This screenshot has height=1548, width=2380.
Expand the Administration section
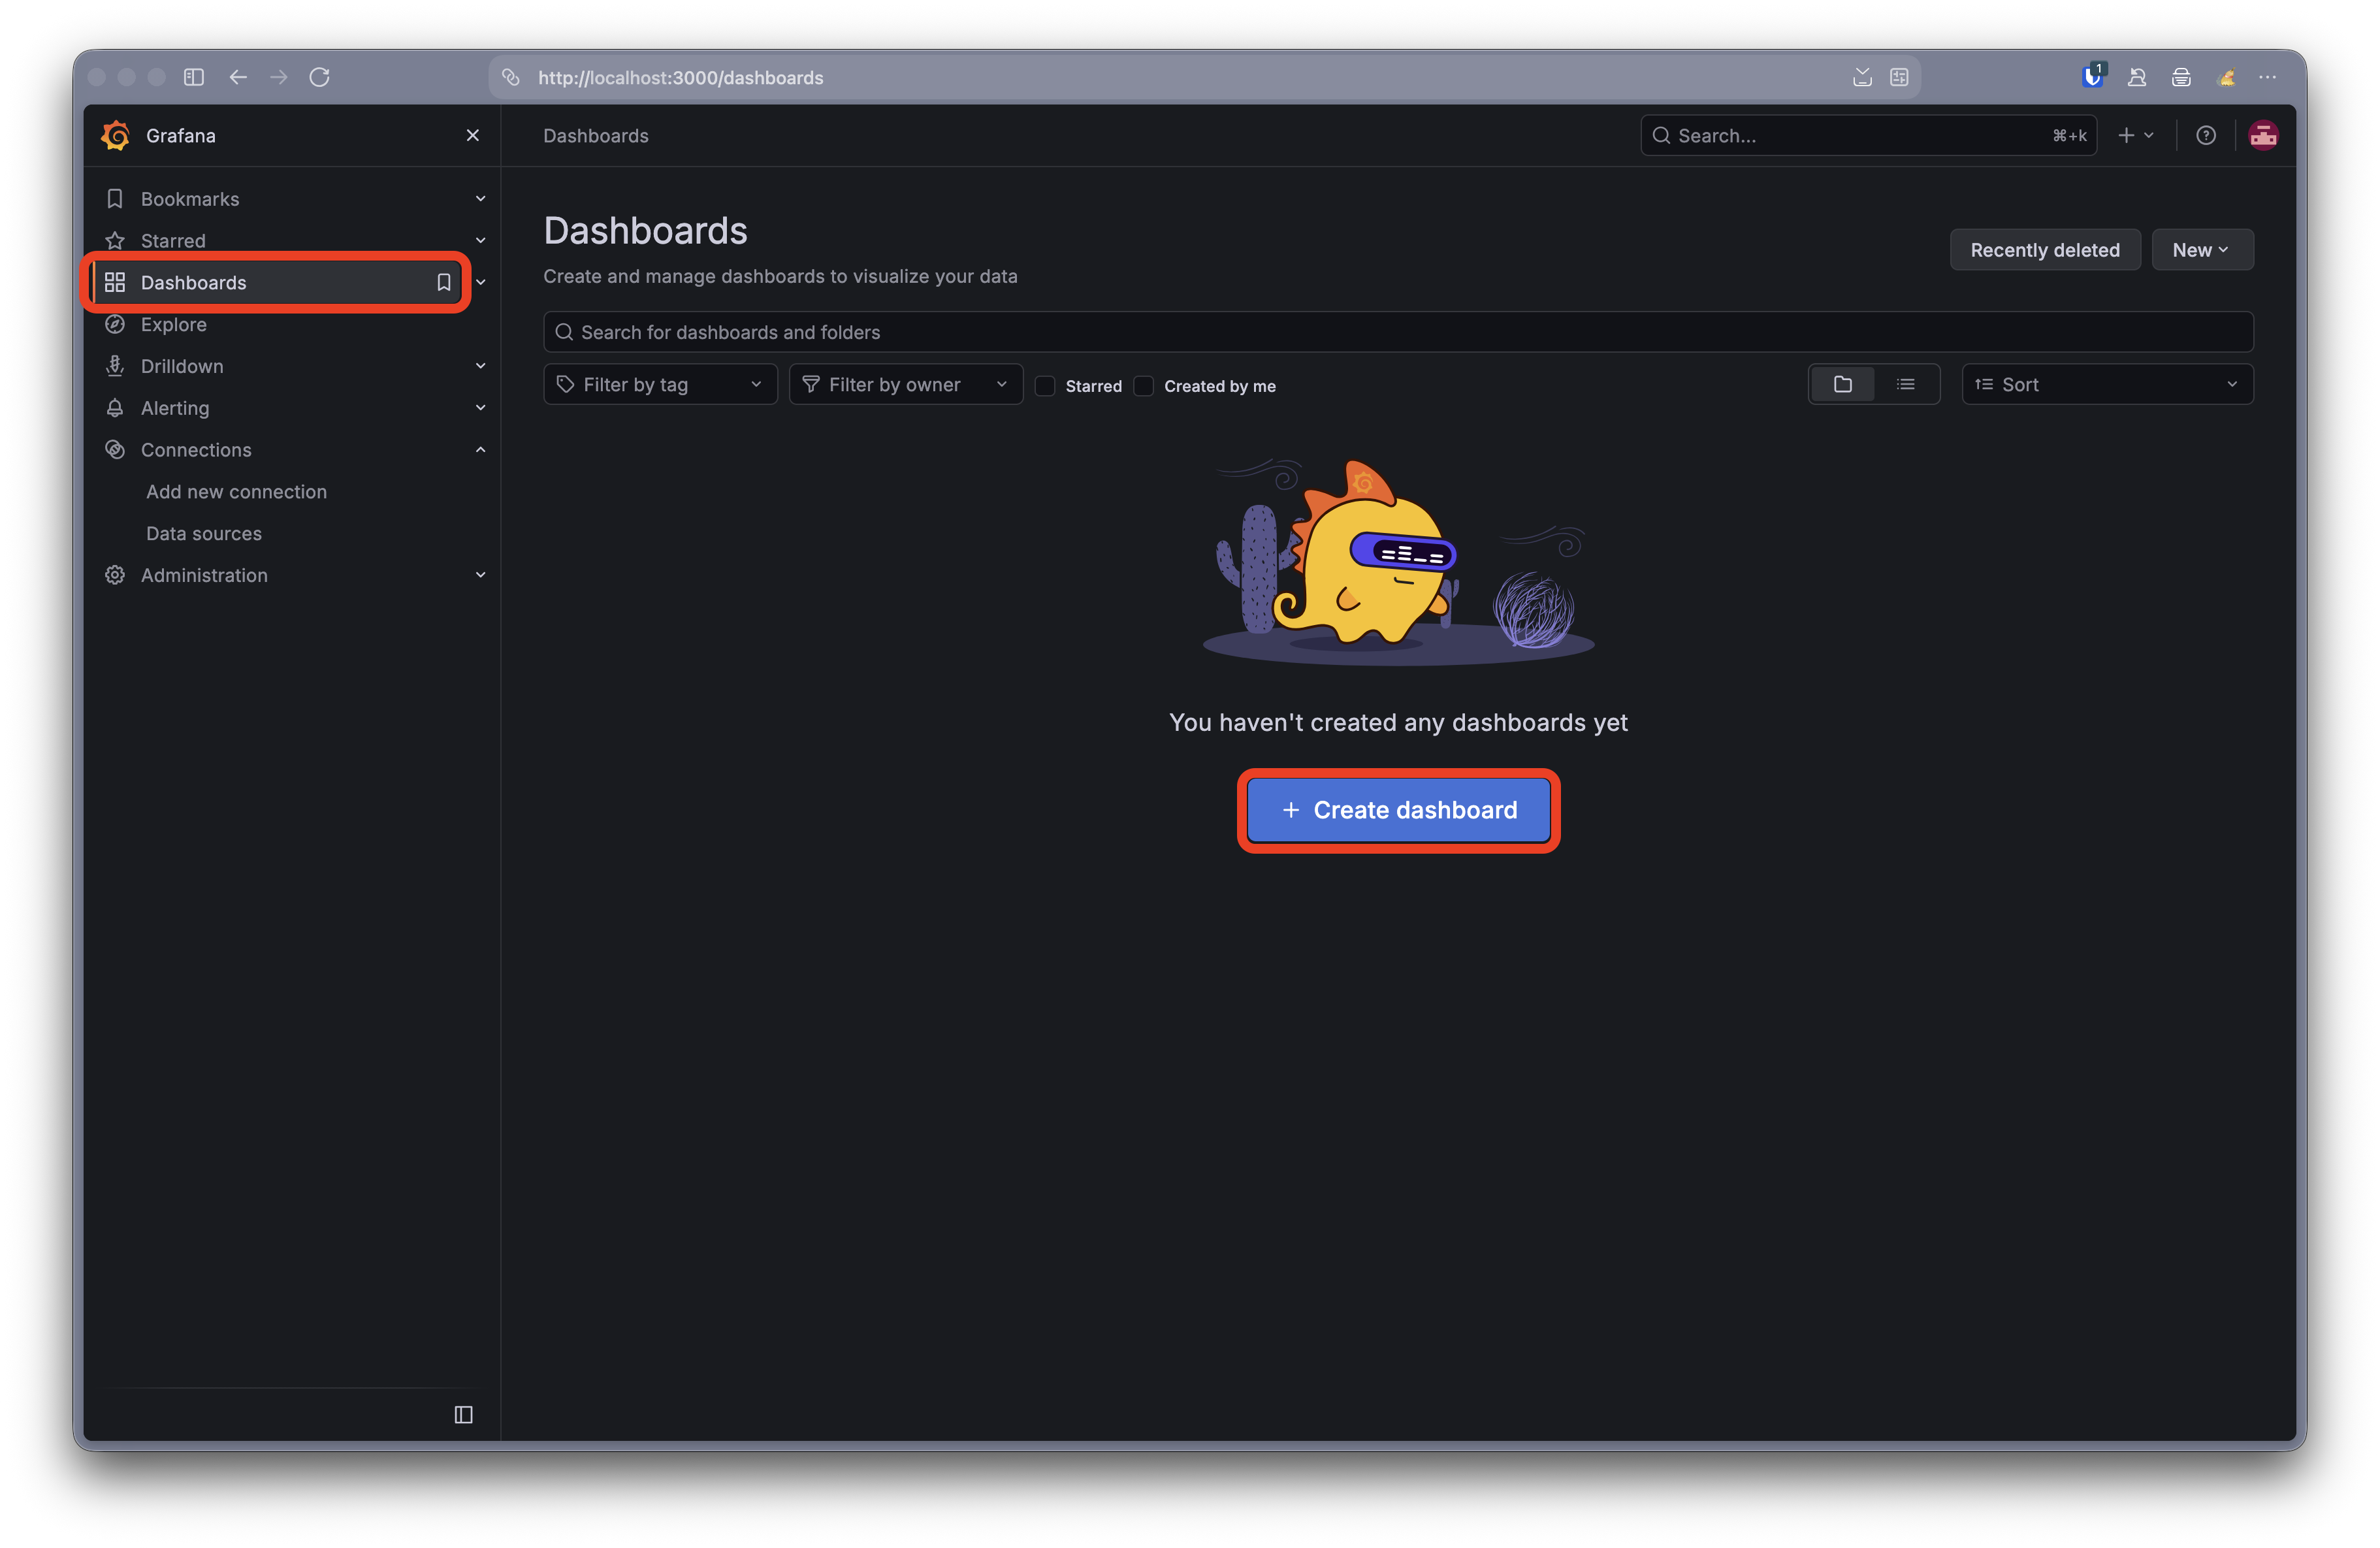point(481,575)
